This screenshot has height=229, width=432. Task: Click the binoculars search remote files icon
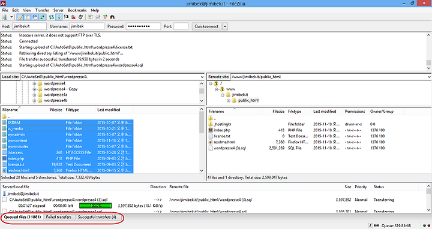click(x=112, y=17)
